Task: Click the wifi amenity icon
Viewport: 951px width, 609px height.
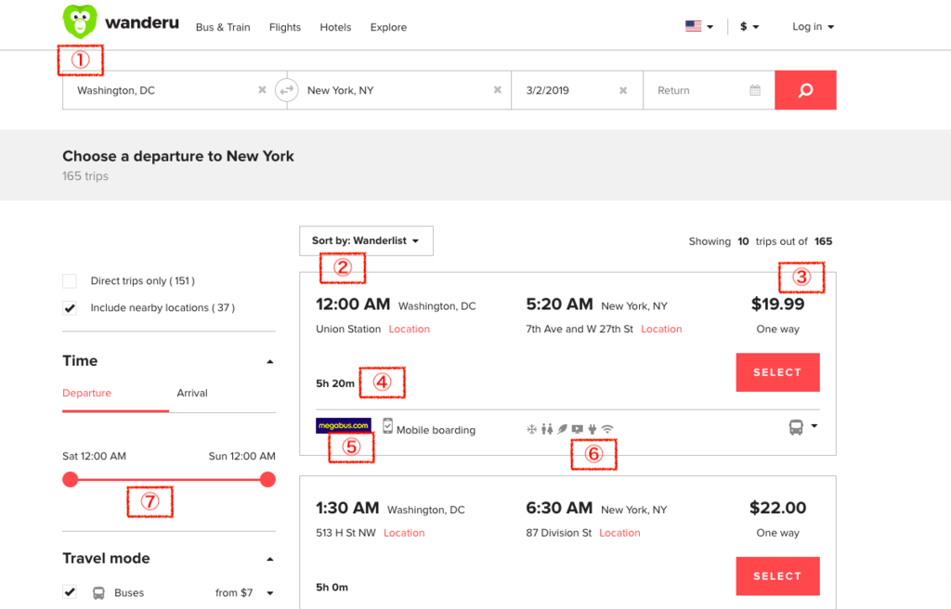Action: (607, 429)
